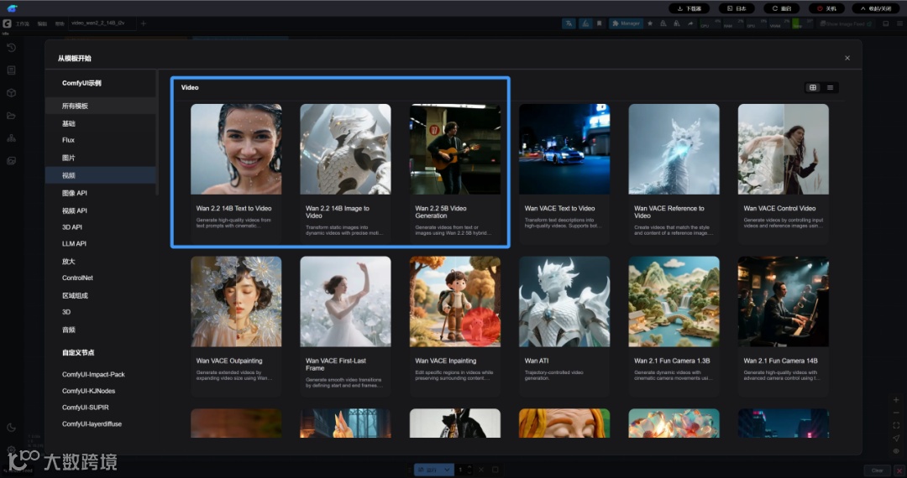Open Wan 2.2 14B Image to Video template
907x478 pixels.
(x=345, y=173)
